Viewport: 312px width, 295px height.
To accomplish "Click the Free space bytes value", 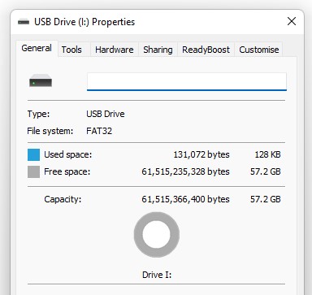I will tap(185, 171).
